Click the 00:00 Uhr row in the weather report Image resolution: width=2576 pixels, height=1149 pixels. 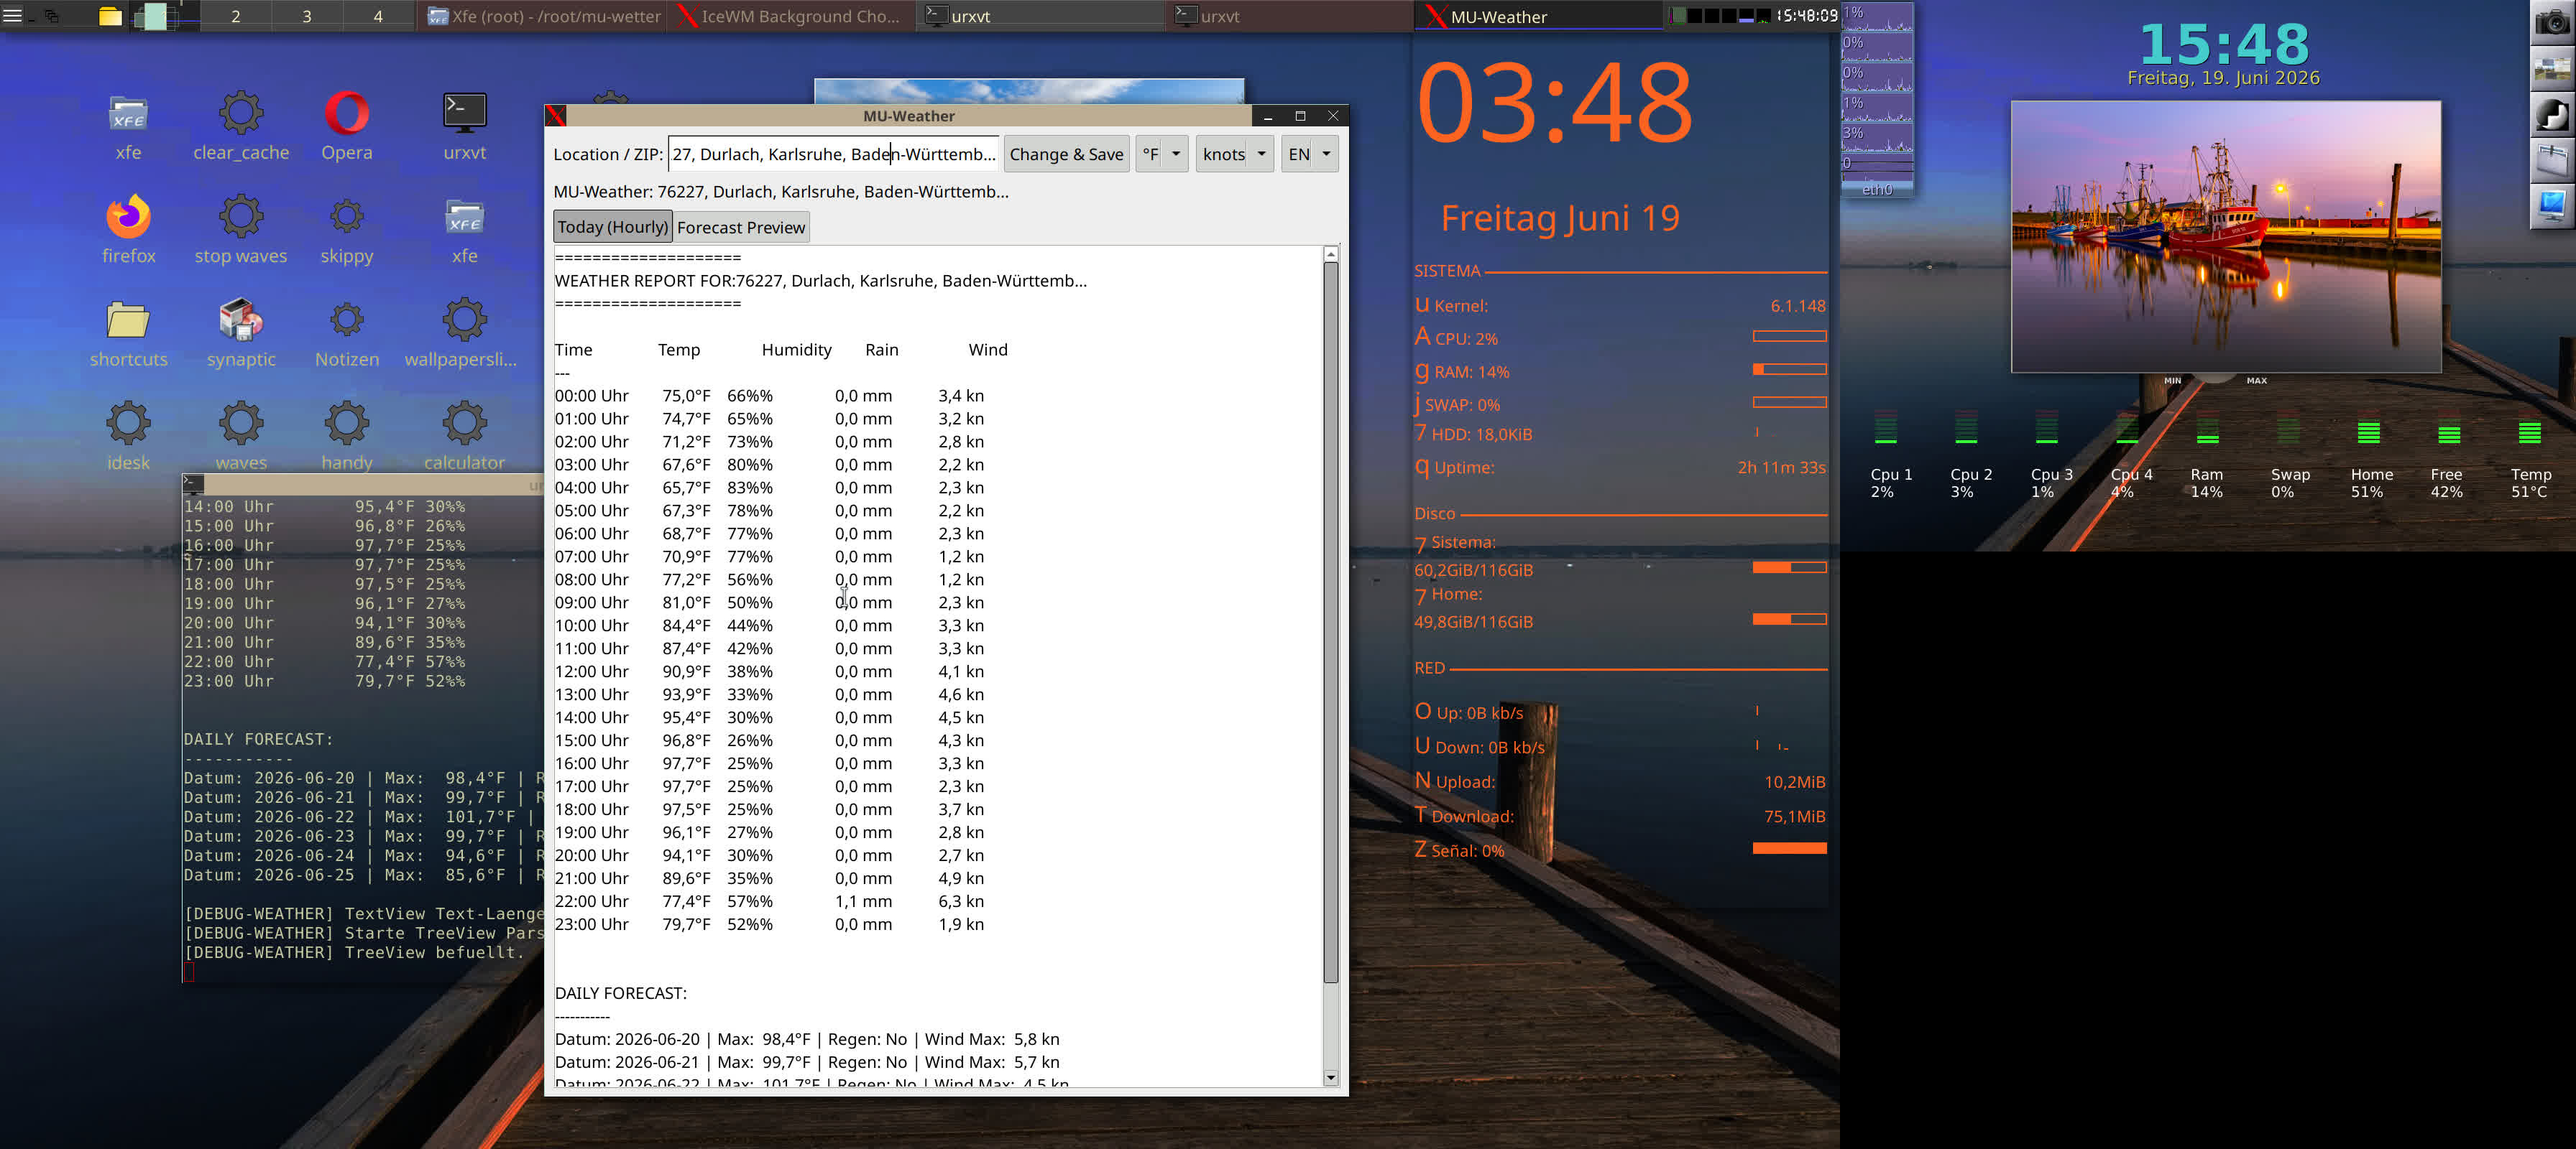[x=769, y=396]
